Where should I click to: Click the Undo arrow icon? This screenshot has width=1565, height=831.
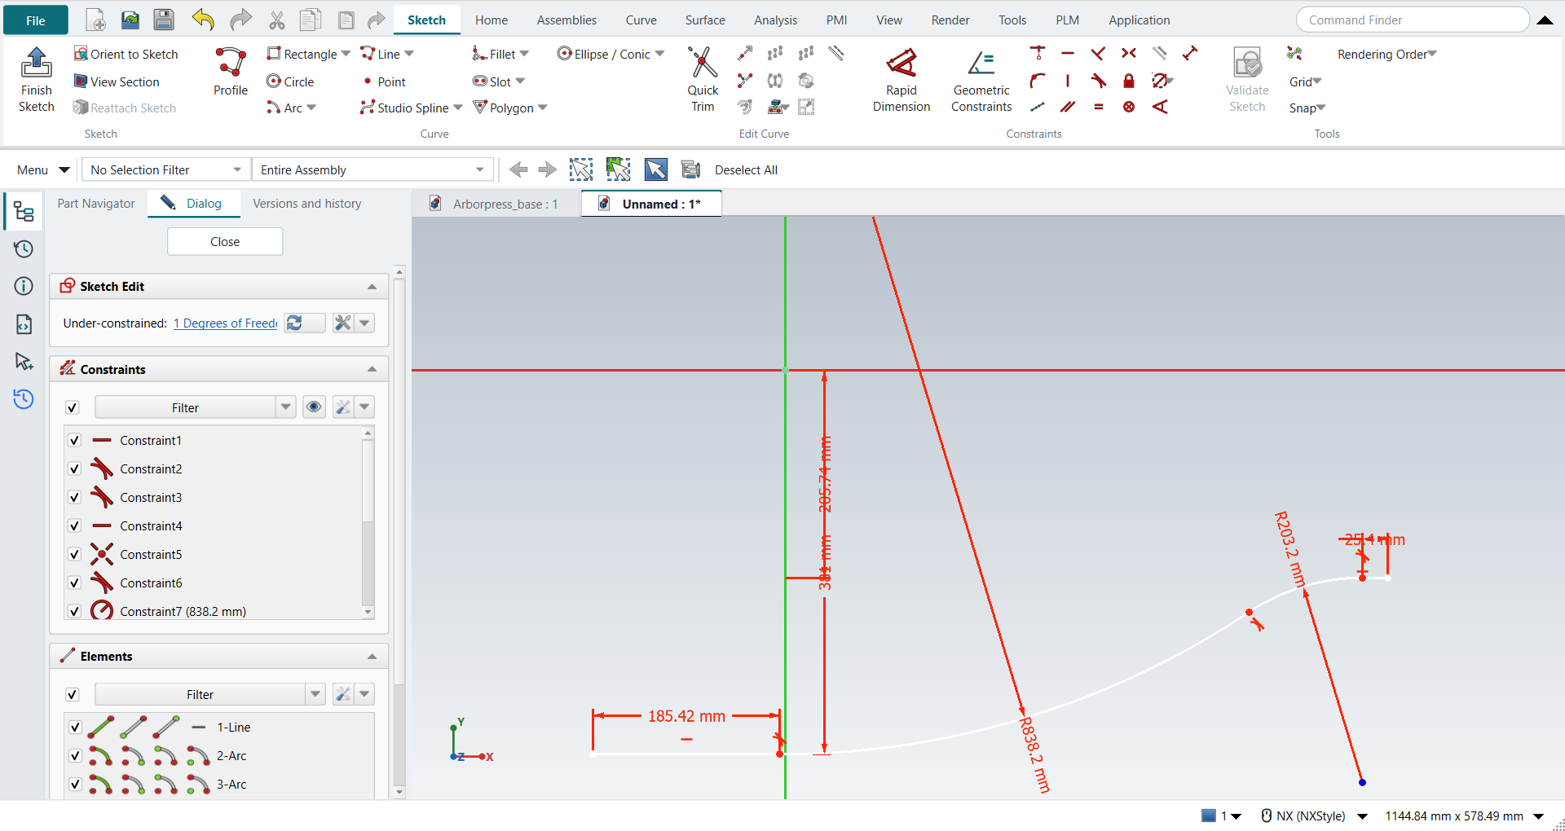(x=203, y=20)
